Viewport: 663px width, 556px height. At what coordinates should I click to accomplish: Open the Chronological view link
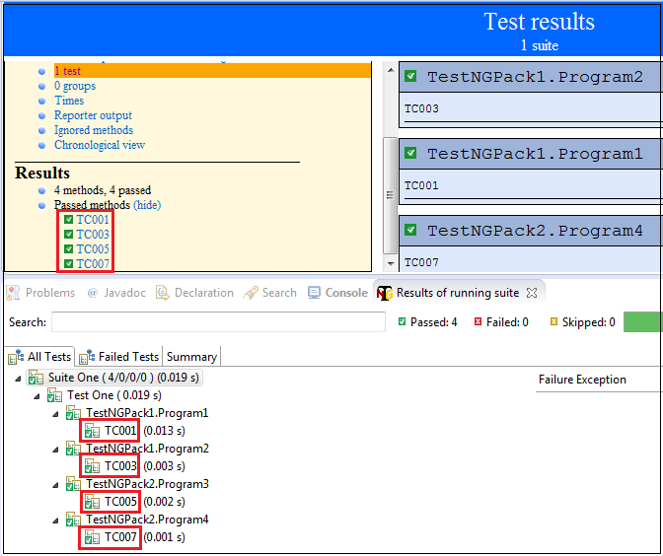(100, 145)
